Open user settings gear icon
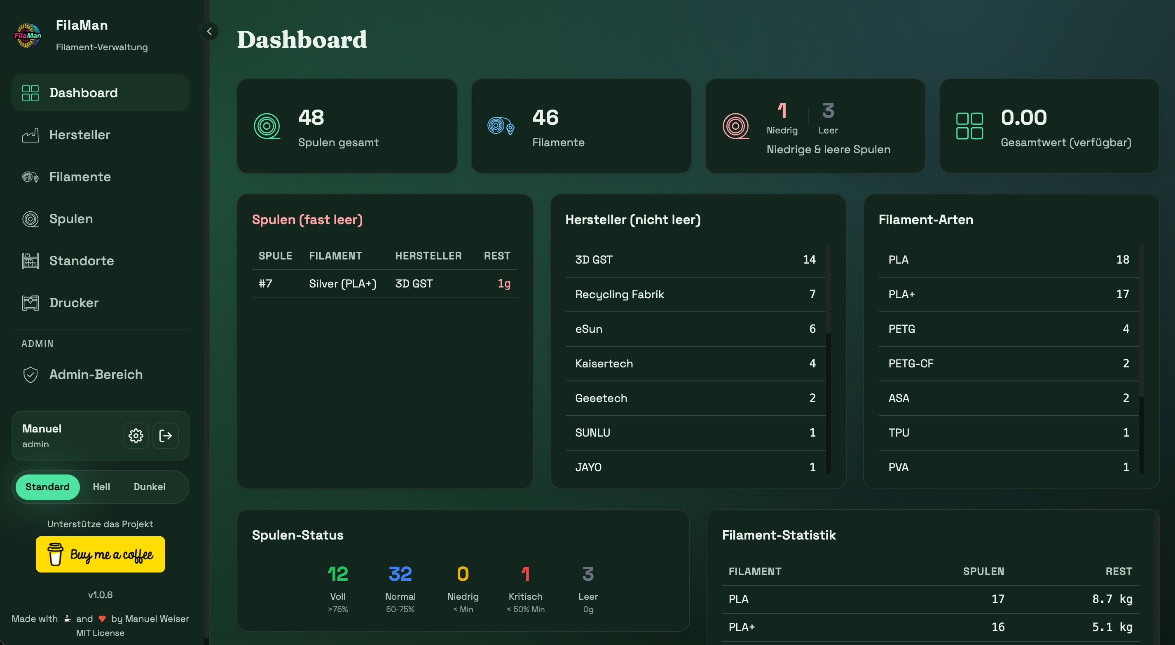Screen dimensions: 1175x645 pyautogui.click(x=136, y=436)
